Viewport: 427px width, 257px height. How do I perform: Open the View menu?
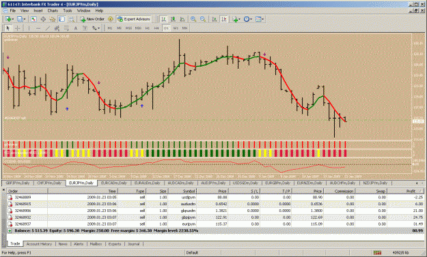pos(24,11)
